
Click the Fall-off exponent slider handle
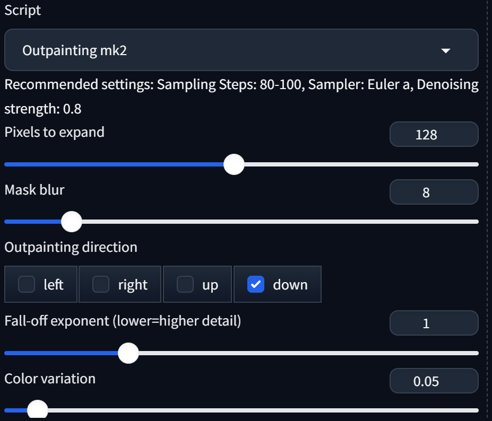point(128,353)
